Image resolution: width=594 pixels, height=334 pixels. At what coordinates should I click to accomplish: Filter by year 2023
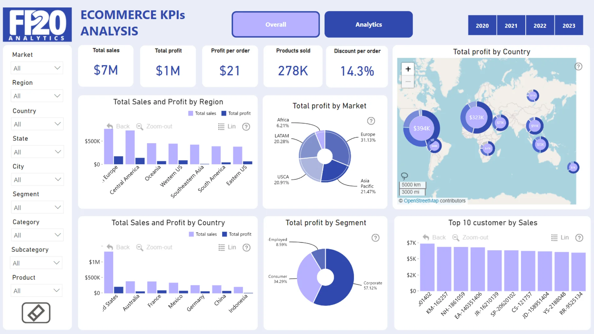pyautogui.click(x=569, y=25)
